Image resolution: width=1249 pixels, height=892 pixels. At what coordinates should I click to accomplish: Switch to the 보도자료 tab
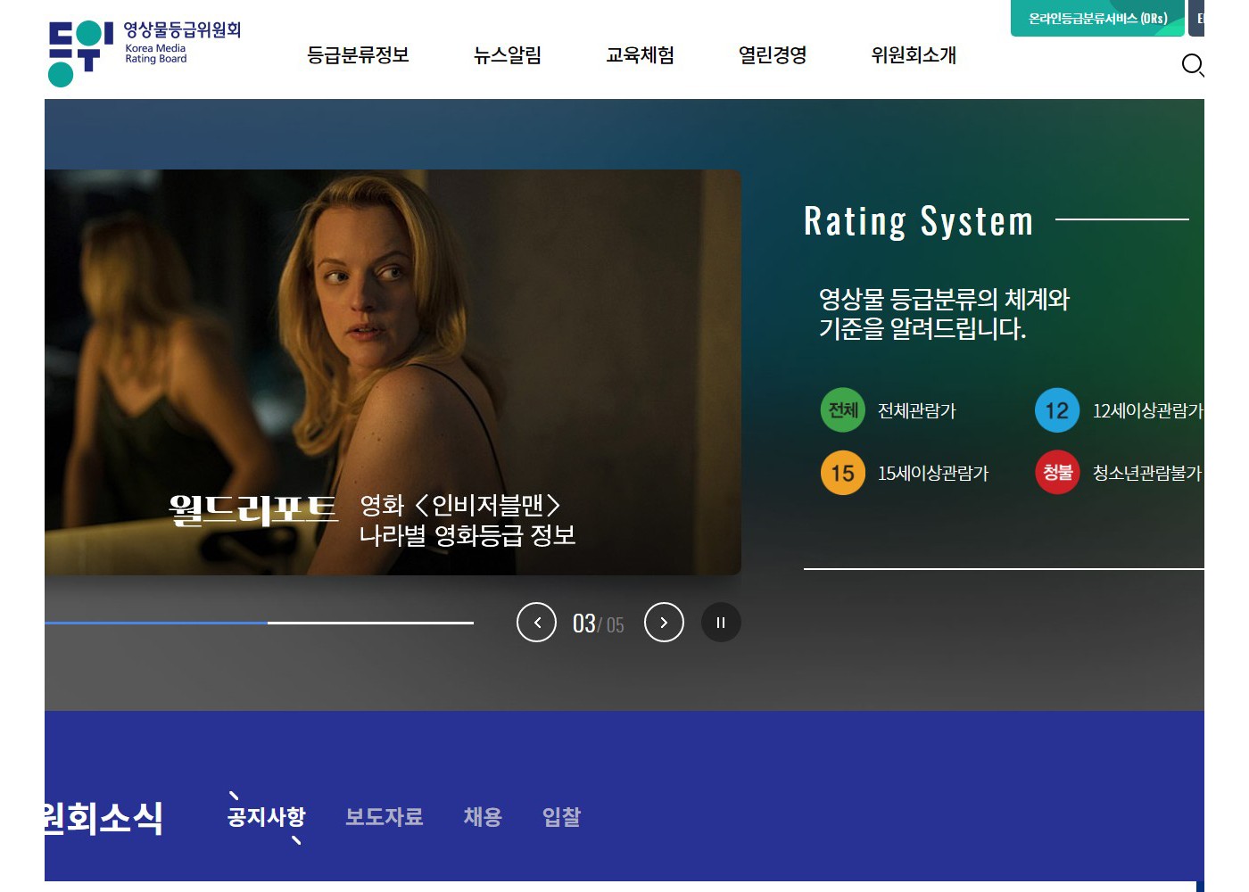click(x=385, y=817)
